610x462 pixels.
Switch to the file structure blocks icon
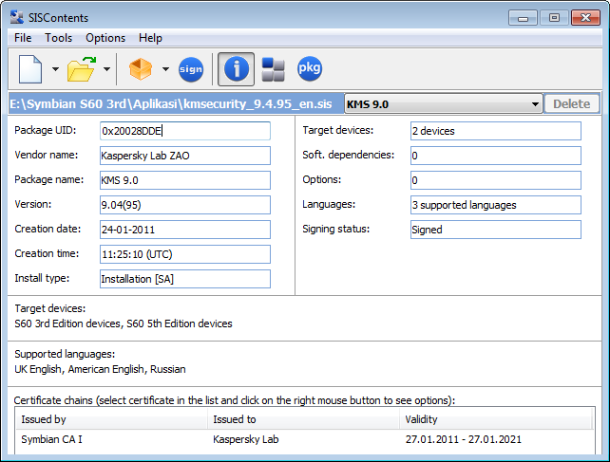click(273, 69)
